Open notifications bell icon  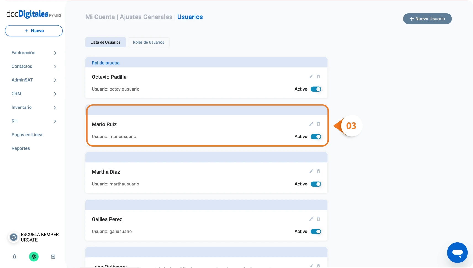coord(15,257)
